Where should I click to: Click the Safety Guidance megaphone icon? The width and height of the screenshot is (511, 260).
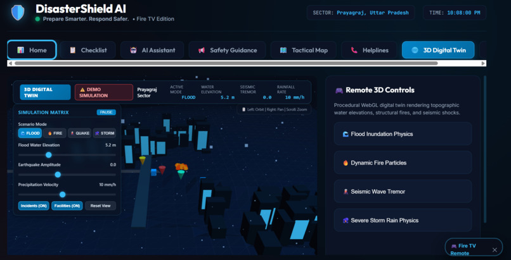pyautogui.click(x=202, y=50)
